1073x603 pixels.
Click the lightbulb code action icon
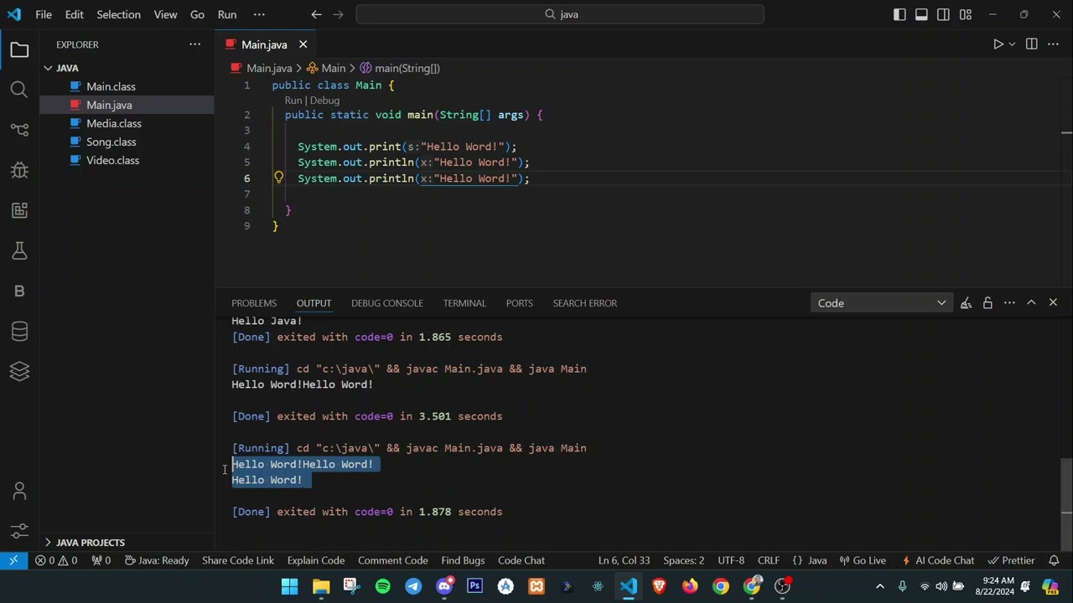(278, 178)
